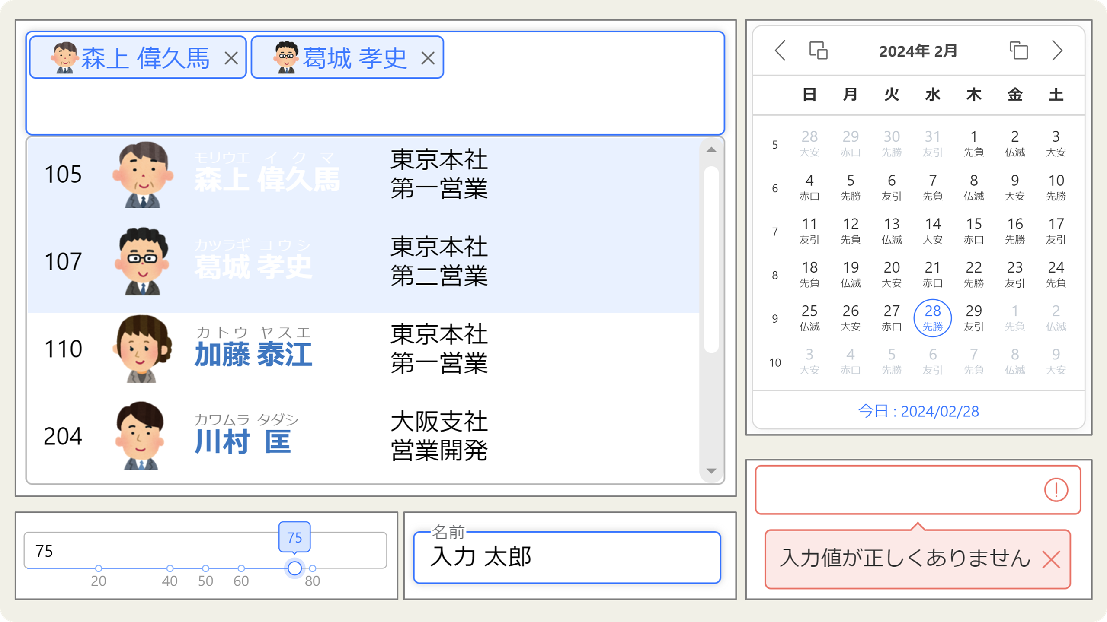Click 今日 : 2024/02/28 today link
The height and width of the screenshot is (622, 1107).
coord(918,411)
